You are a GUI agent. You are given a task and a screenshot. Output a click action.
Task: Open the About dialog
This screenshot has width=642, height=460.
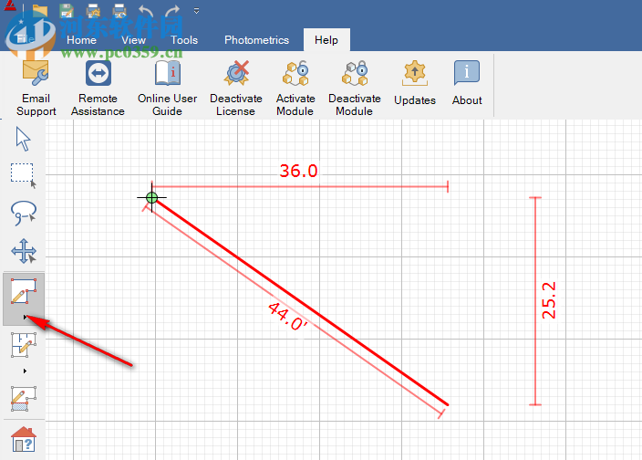pos(467,83)
